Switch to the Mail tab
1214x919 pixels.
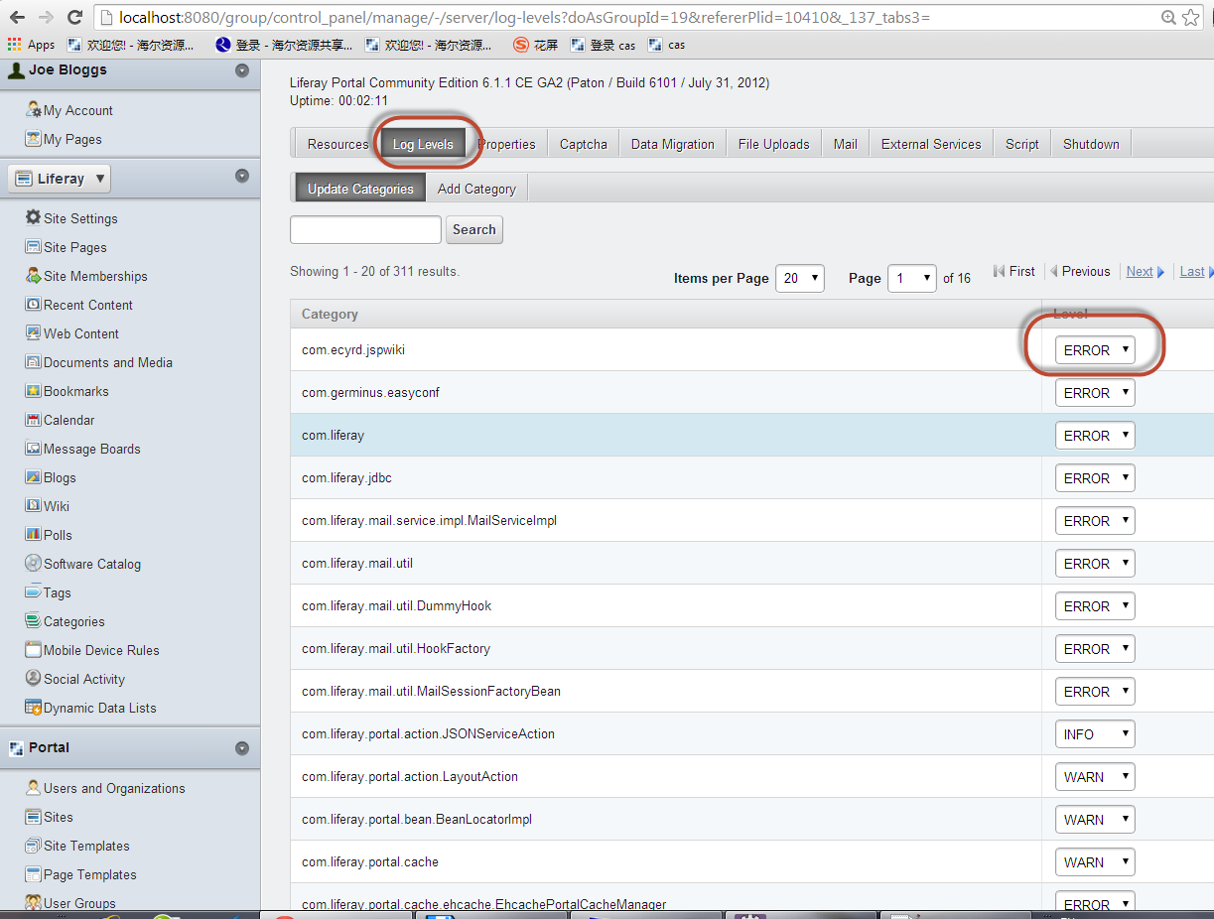(x=846, y=144)
